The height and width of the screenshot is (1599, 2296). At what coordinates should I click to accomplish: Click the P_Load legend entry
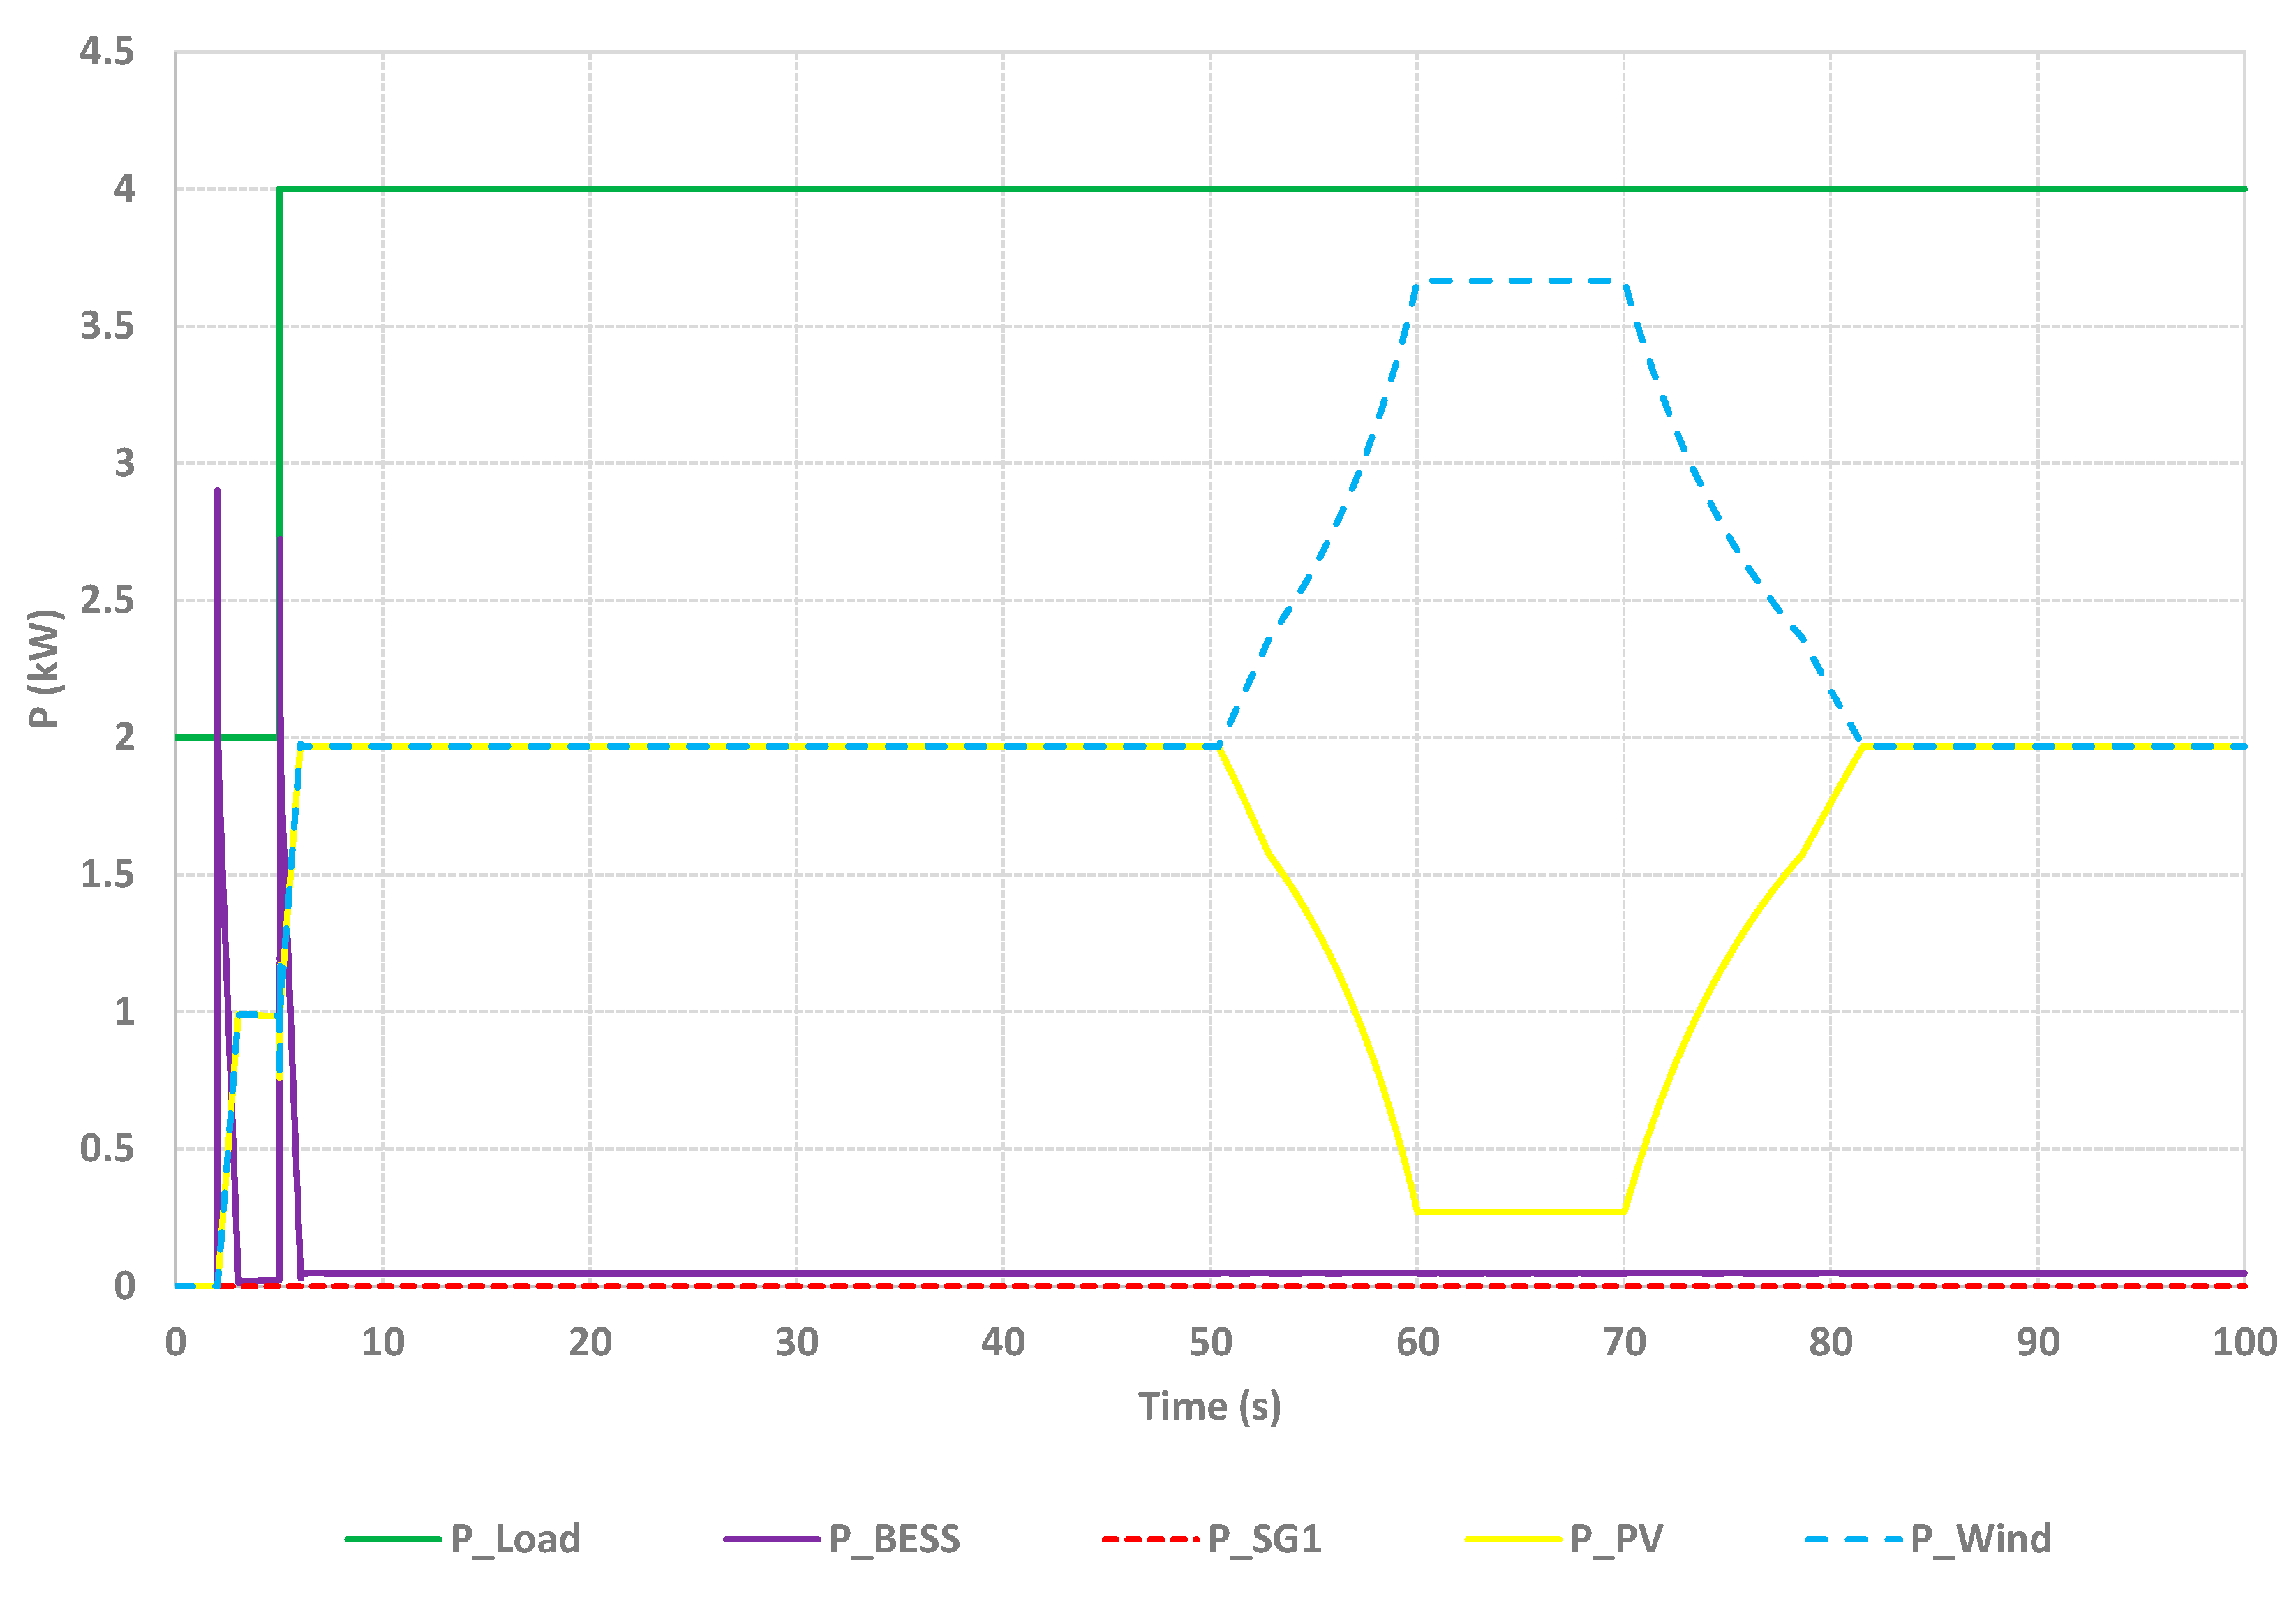point(515,1539)
